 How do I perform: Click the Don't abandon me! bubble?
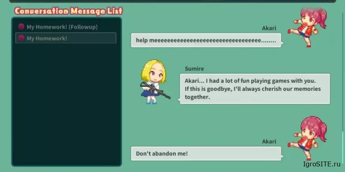(206, 154)
